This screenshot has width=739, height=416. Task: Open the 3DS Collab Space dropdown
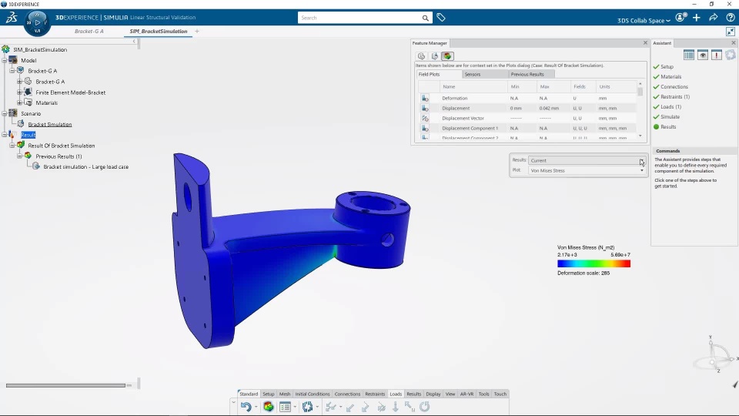click(644, 21)
